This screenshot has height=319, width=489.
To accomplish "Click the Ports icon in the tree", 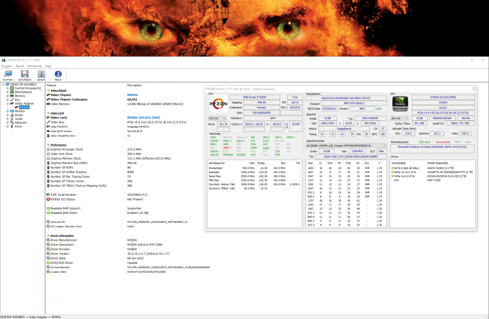I will pyautogui.click(x=12, y=126).
